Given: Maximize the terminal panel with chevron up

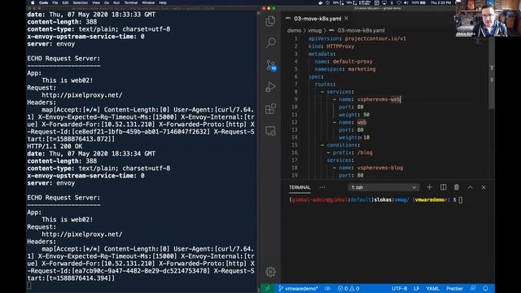Looking at the screenshot, I should 471,187.
